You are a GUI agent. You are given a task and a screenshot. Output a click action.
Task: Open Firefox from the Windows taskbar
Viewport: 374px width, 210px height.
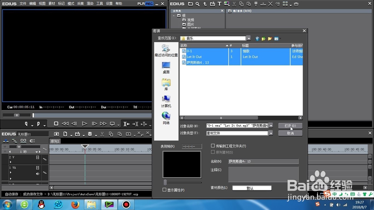75,204
